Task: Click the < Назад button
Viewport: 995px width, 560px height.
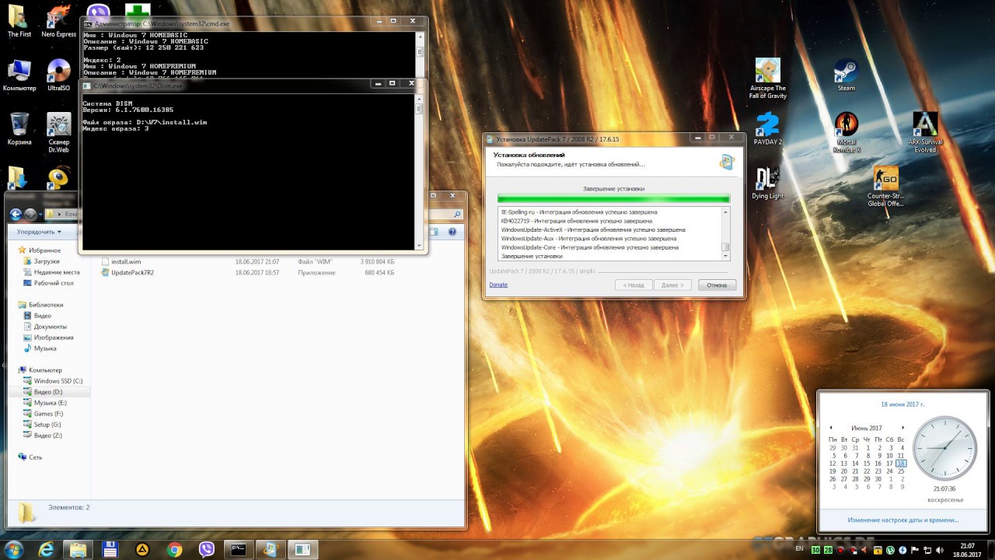Action: pyautogui.click(x=634, y=285)
